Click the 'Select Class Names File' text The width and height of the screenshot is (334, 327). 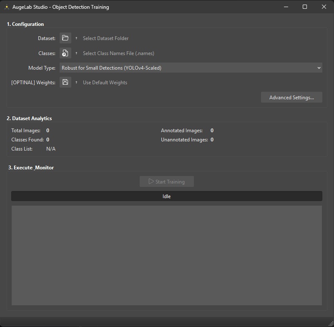tap(118, 53)
